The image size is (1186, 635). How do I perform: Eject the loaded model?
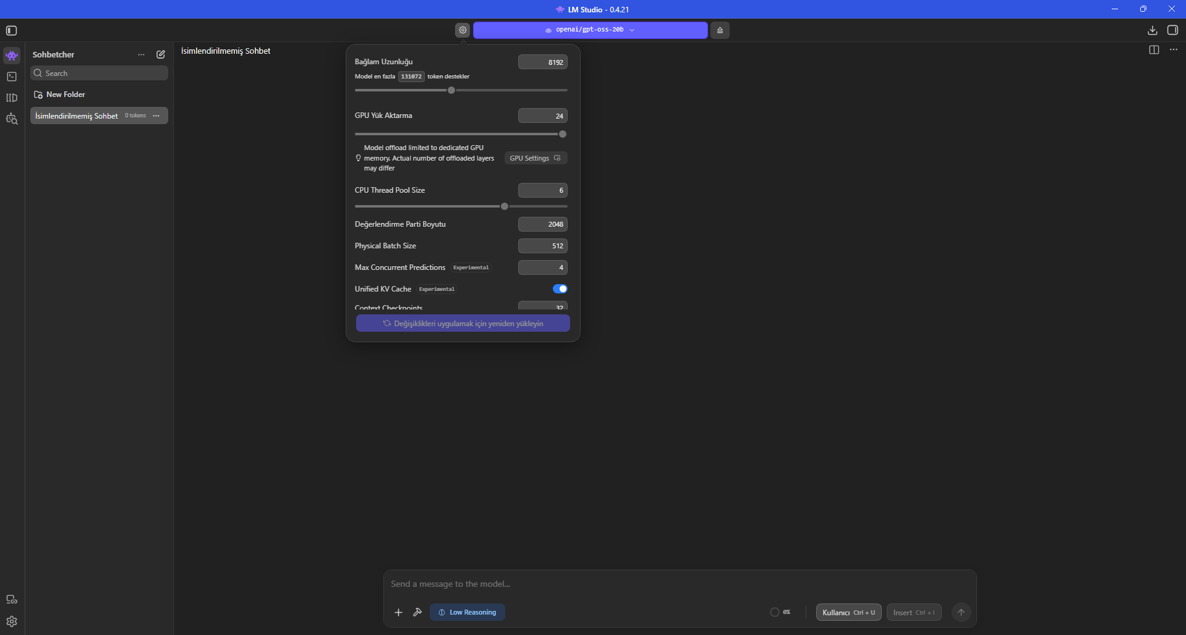click(720, 30)
